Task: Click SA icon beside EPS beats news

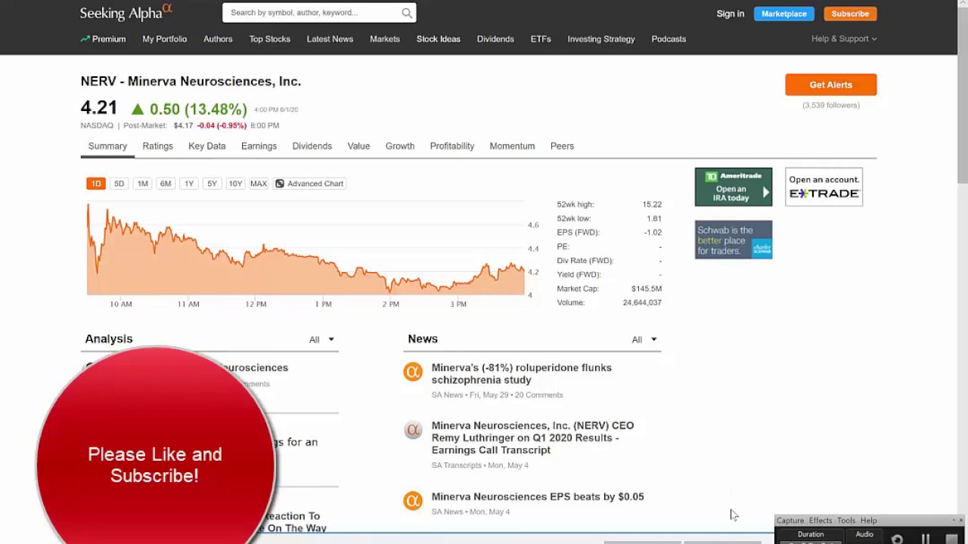Action: pyautogui.click(x=413, y=500)
